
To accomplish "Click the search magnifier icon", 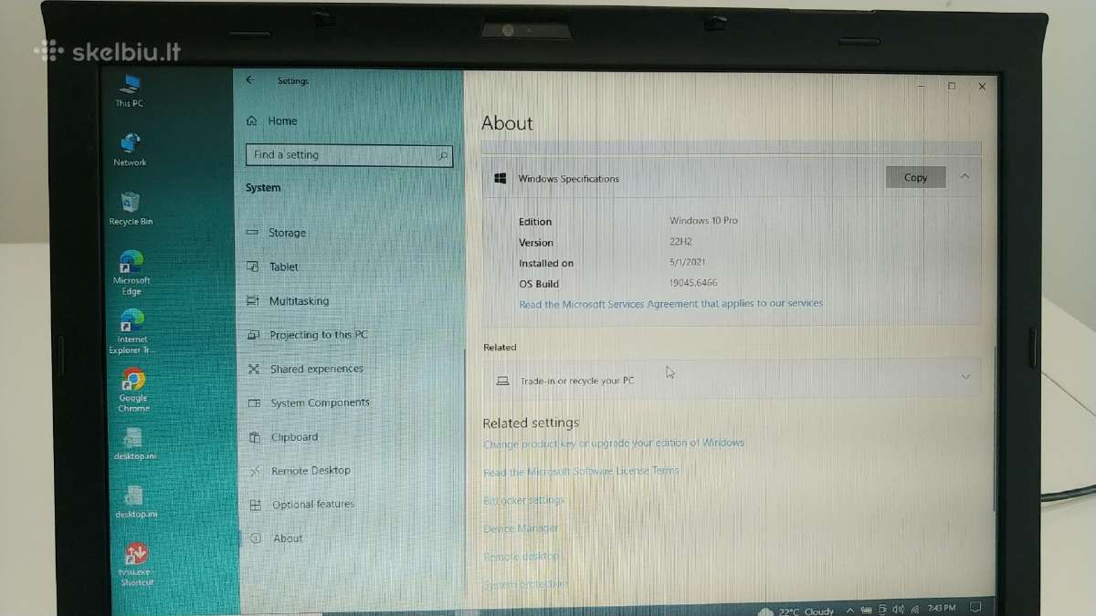I will pyautogui.click(x=443, y=155).
